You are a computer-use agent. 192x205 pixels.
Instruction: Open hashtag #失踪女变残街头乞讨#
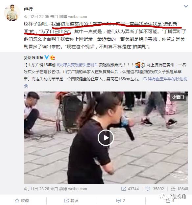pos(77,65)
